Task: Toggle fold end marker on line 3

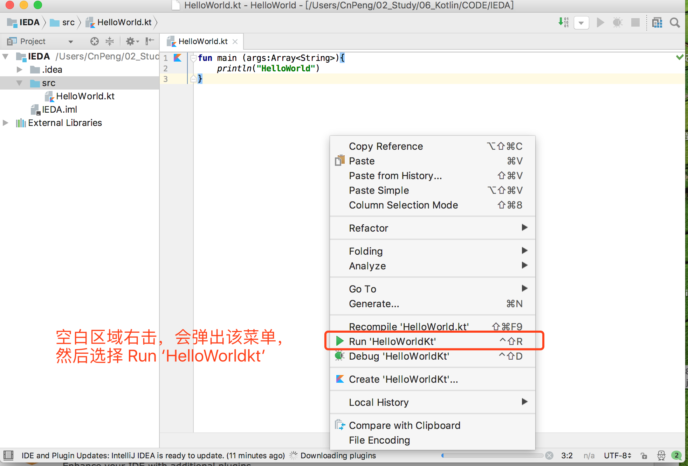Action: point(193,79)
